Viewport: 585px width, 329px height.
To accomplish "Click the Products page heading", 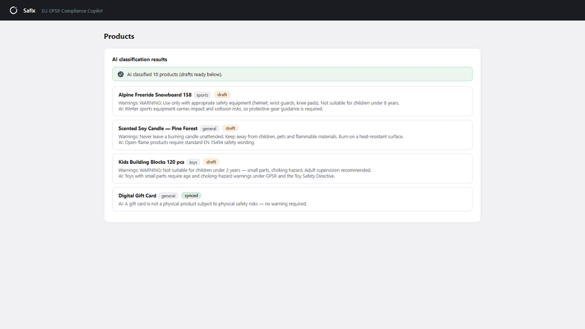I will point(119,36).
